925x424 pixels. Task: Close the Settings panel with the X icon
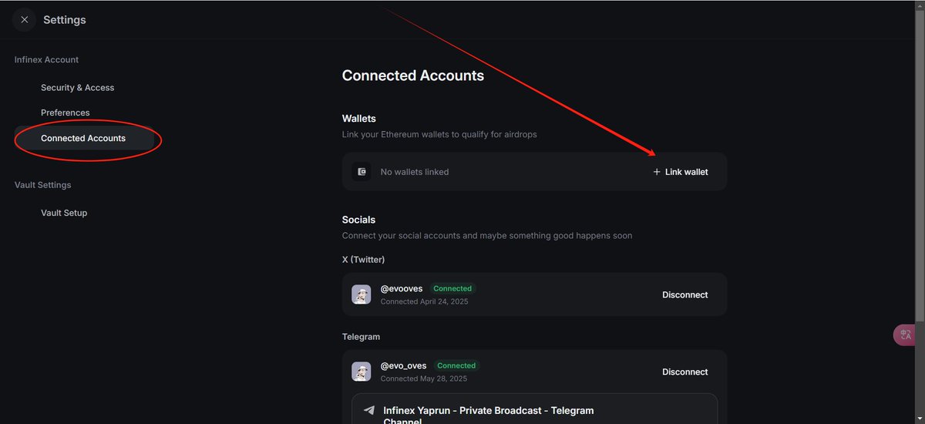(25, 20)
